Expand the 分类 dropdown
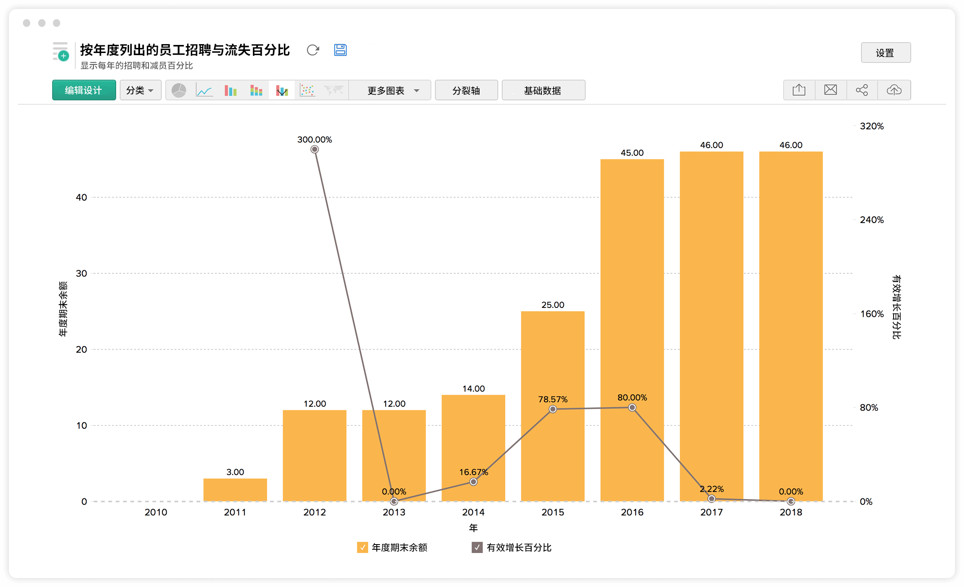Viewport: 964px width, 587px height. click(140, 90)
